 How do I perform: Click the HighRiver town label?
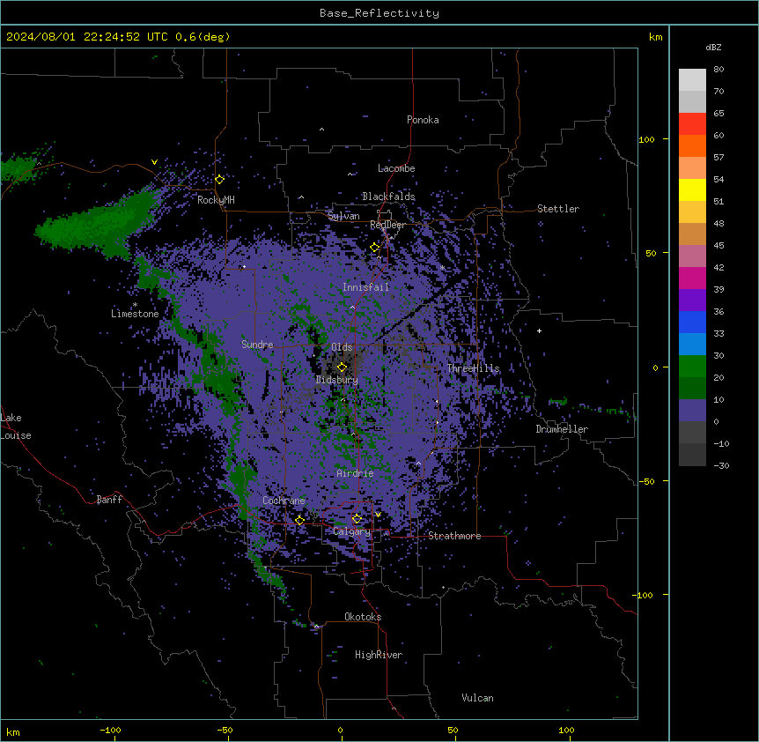[379, 655]
